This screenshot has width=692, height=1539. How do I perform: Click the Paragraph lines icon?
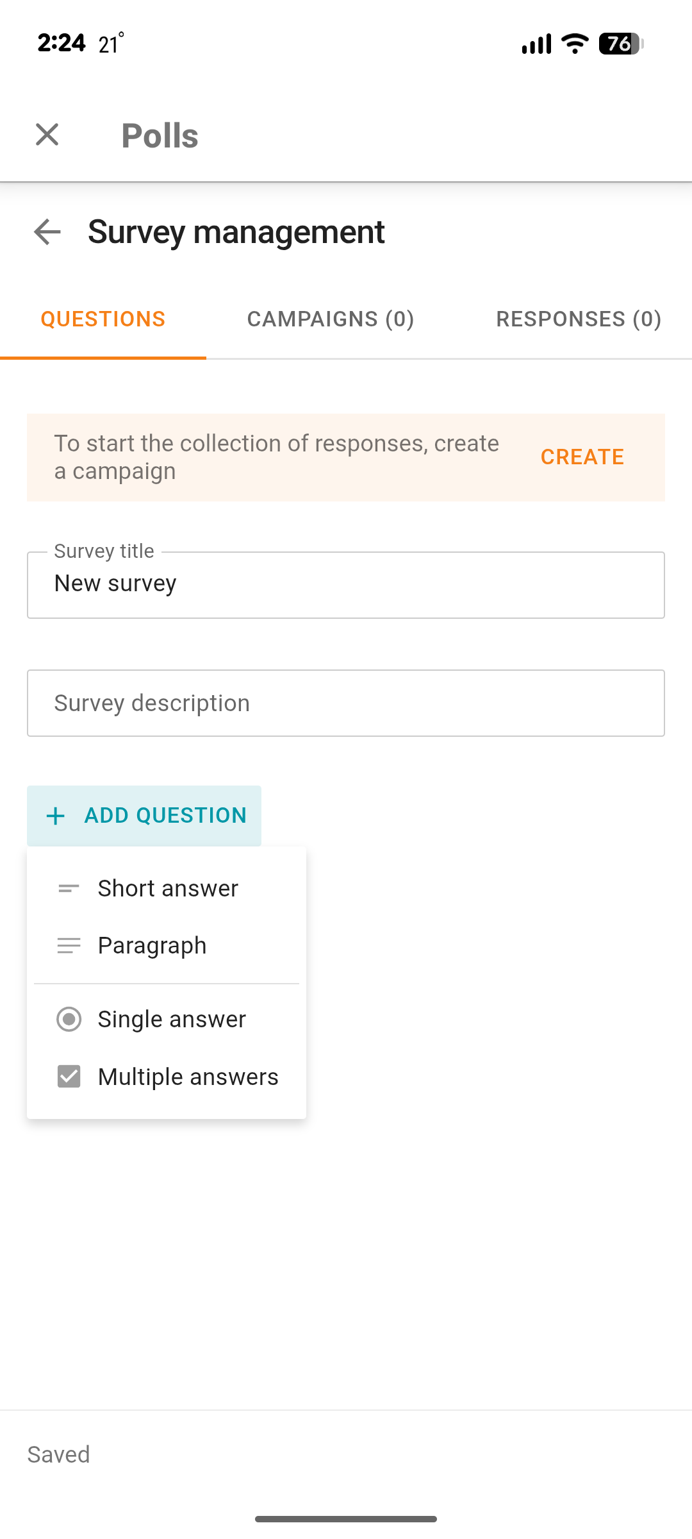coord(69,946)
